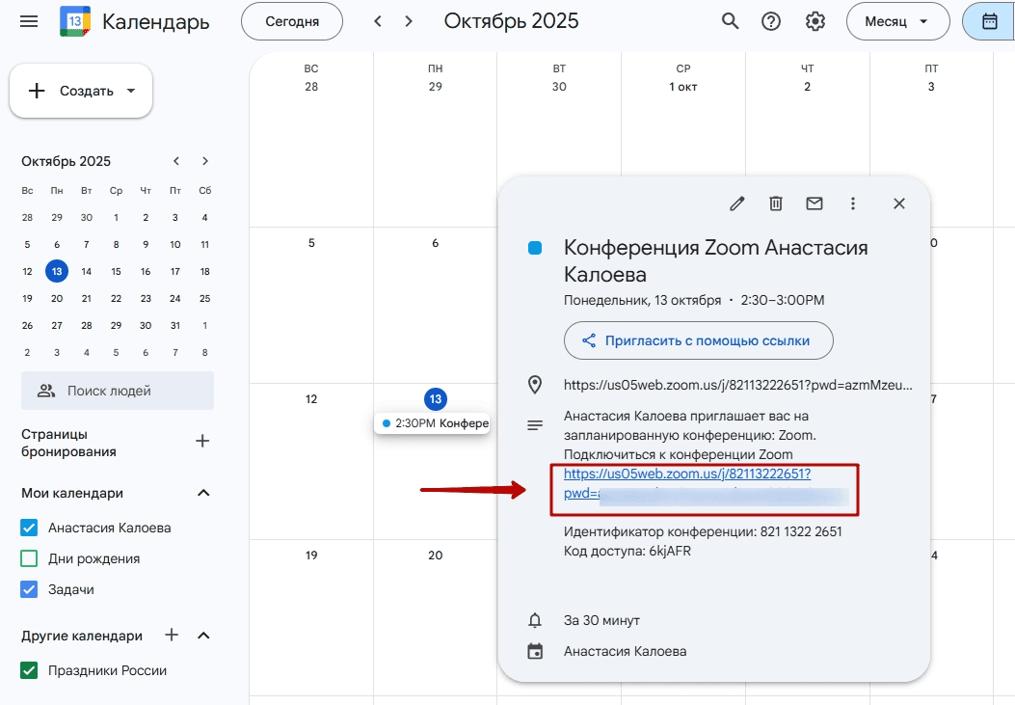The width and height of the screenshot is (1015, 705).
Task: Open the main hamburger menu
Action: pyautogui.click(x=29, y=21)
